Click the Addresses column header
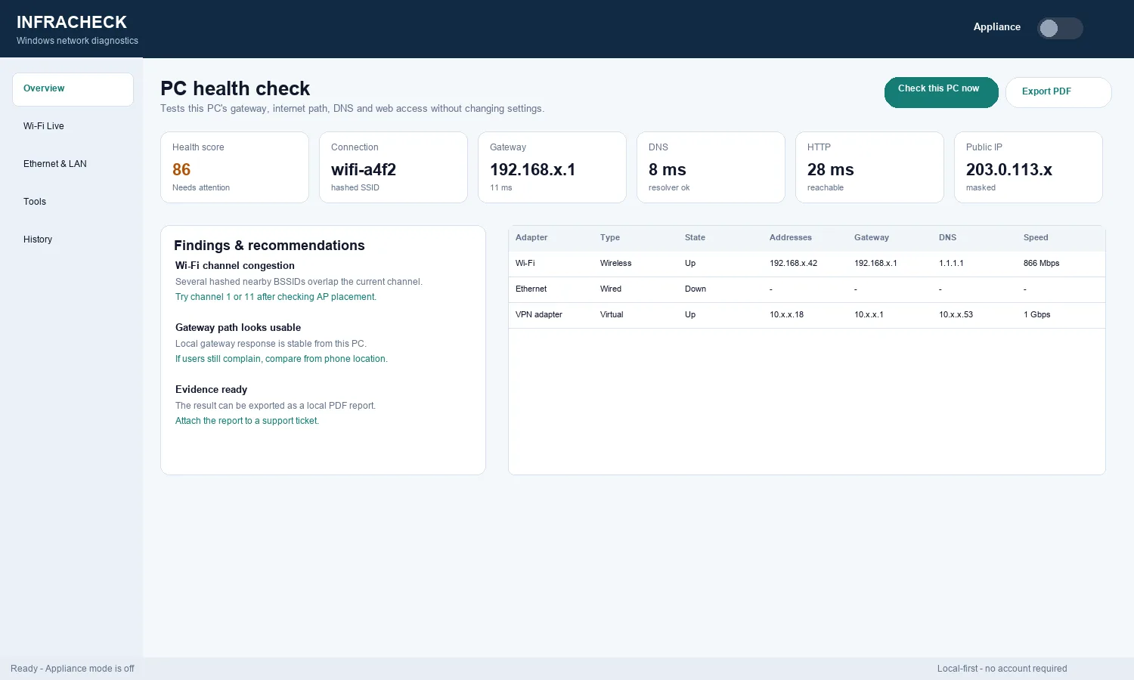This screenshot has width=1134, height=680. tap(791, 237)
